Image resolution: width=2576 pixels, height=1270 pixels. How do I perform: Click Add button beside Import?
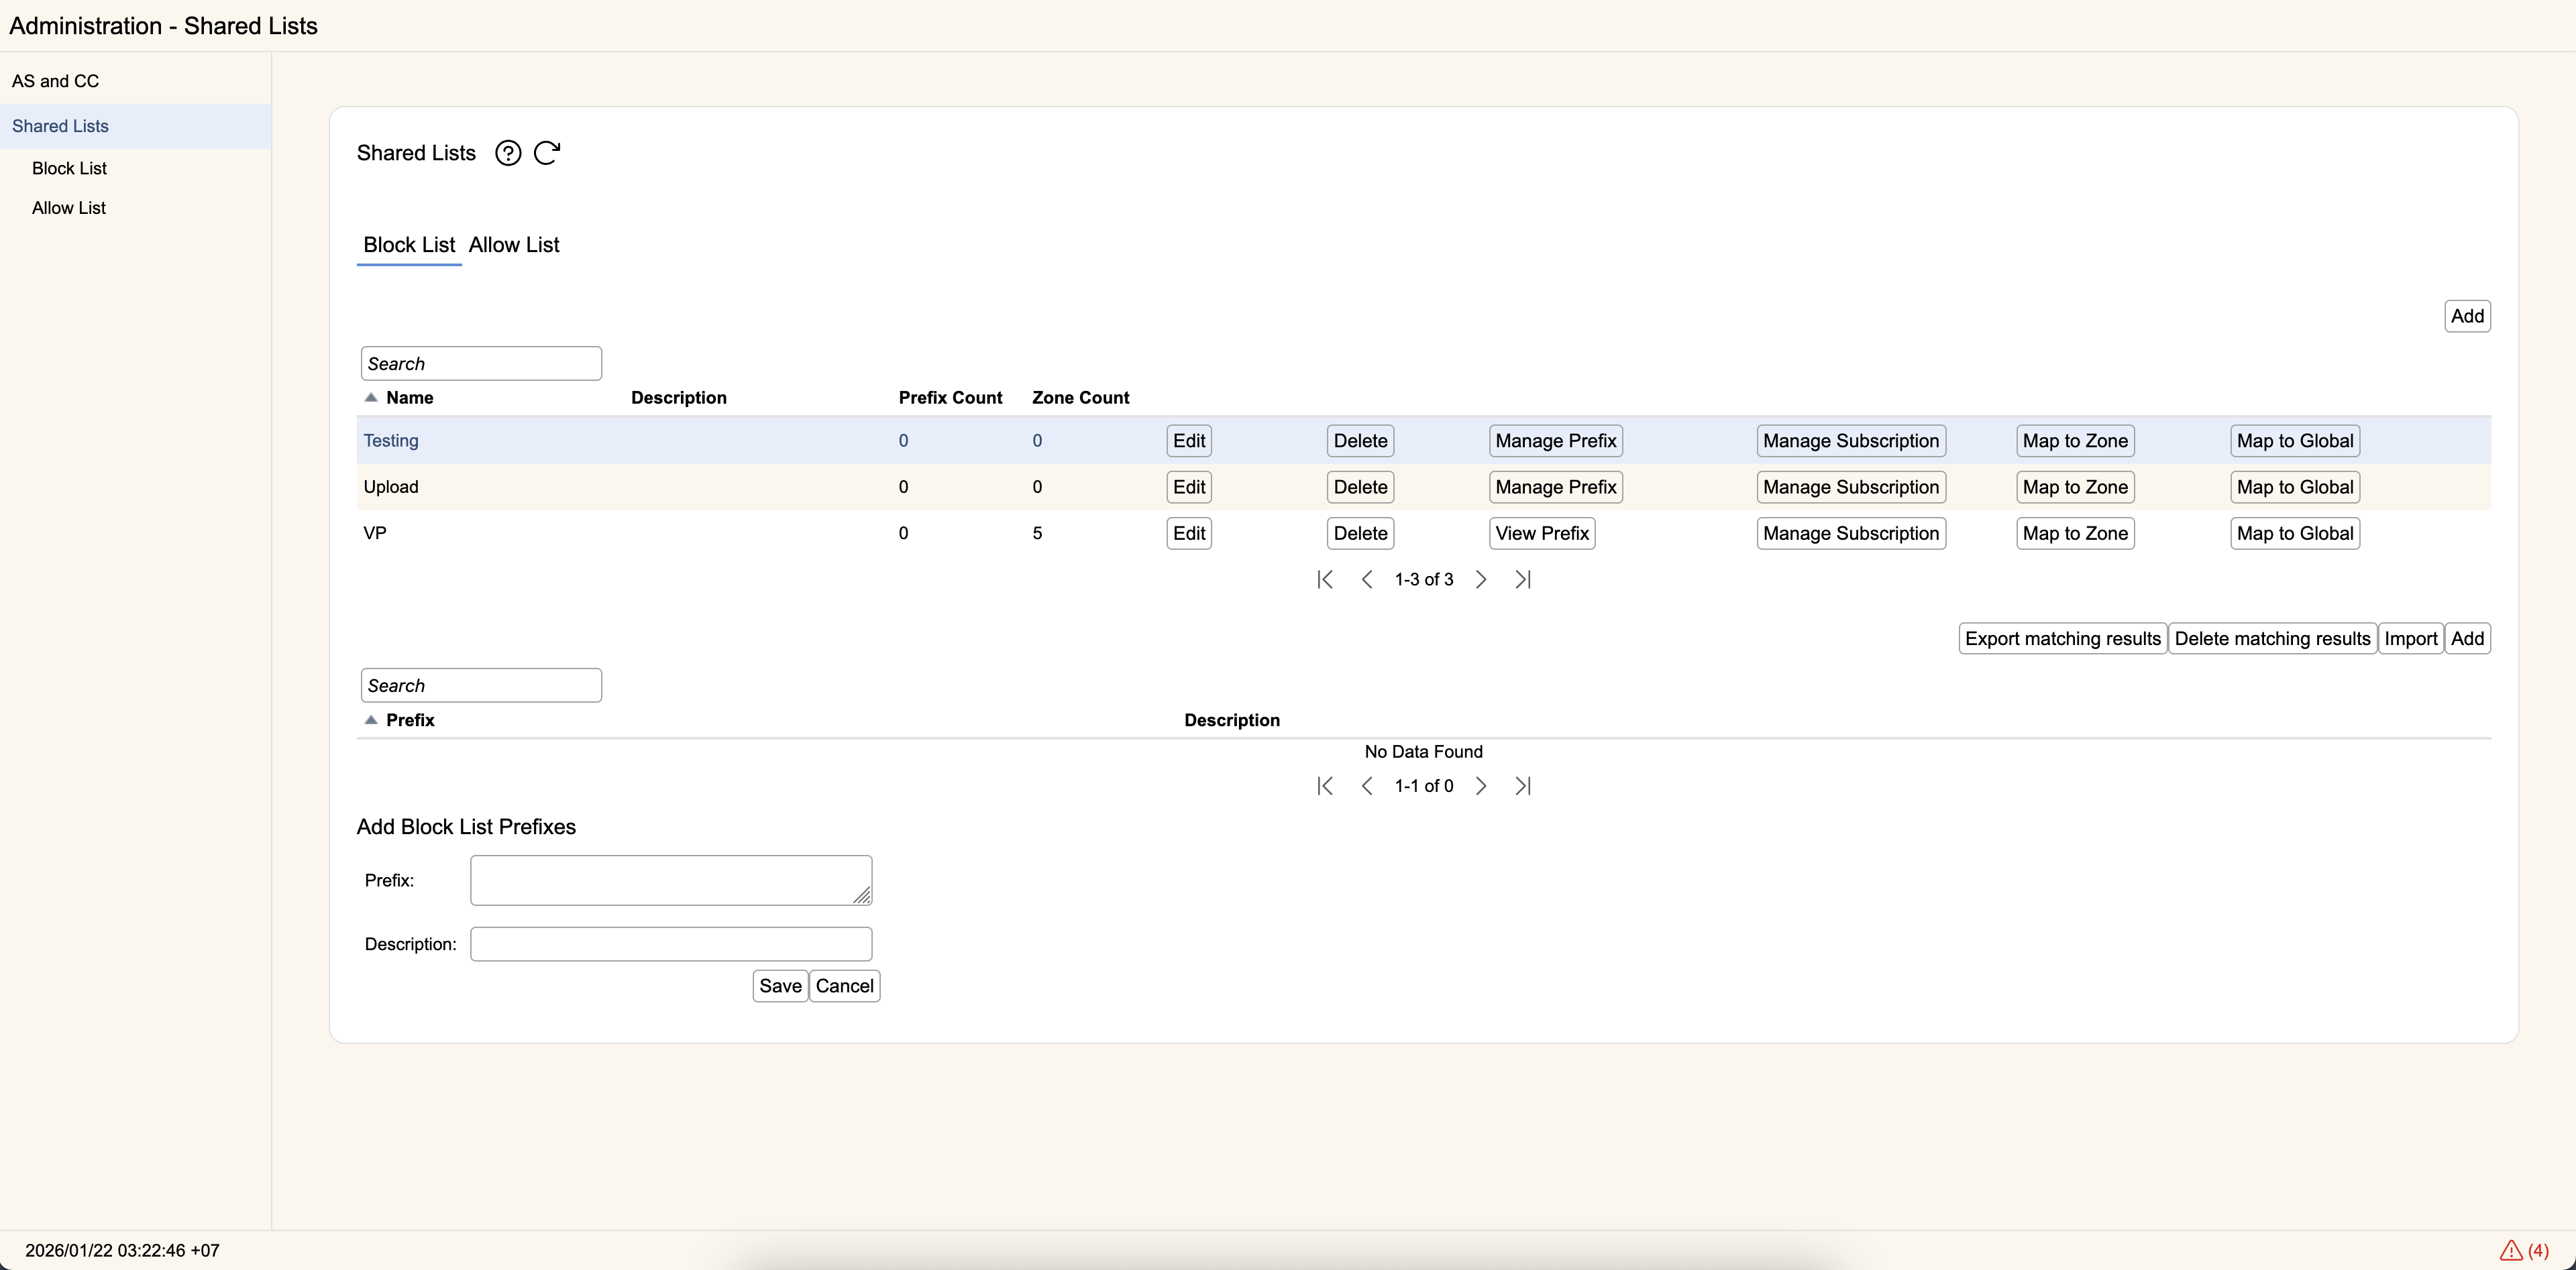tap(2467, 638)
